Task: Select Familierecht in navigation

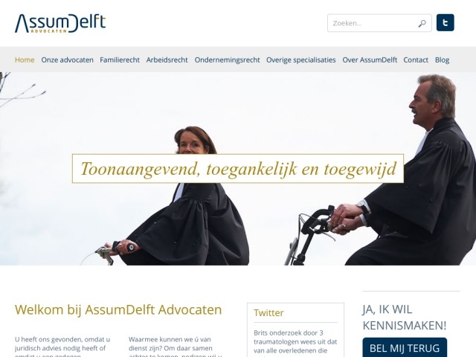Action: pyautogui.click(x=120, y=59)
